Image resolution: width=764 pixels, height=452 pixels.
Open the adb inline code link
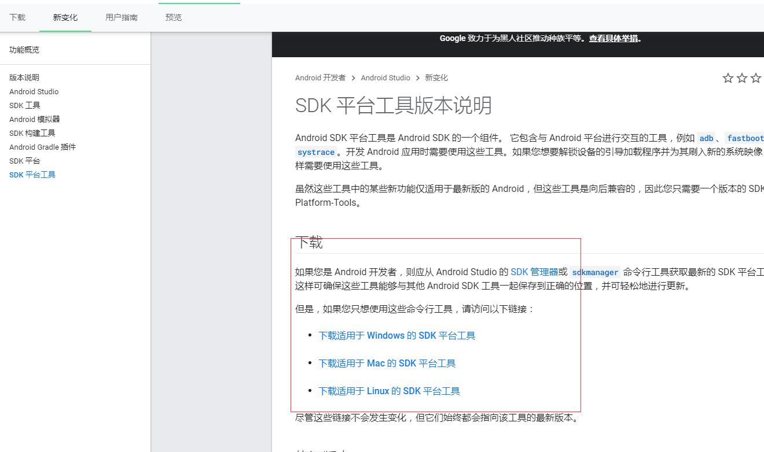[706, 138]
